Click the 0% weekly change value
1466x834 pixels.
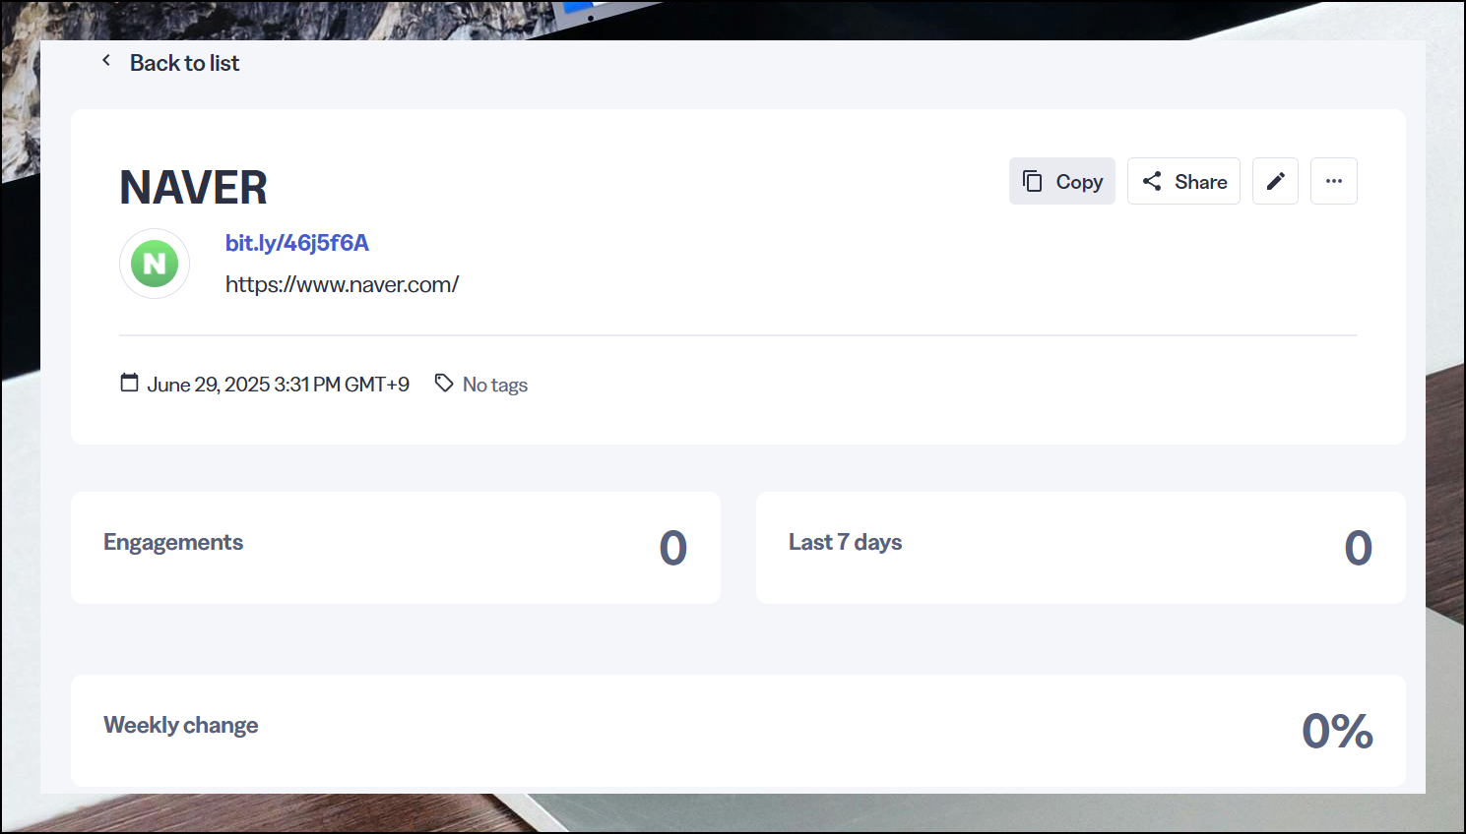(1337, 731)
